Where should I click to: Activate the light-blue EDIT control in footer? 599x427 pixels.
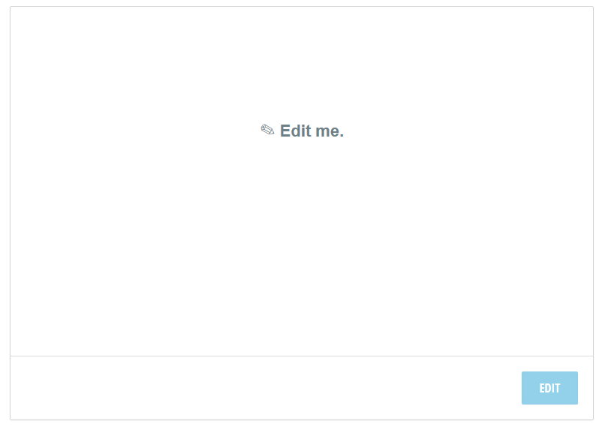point(549,388)
